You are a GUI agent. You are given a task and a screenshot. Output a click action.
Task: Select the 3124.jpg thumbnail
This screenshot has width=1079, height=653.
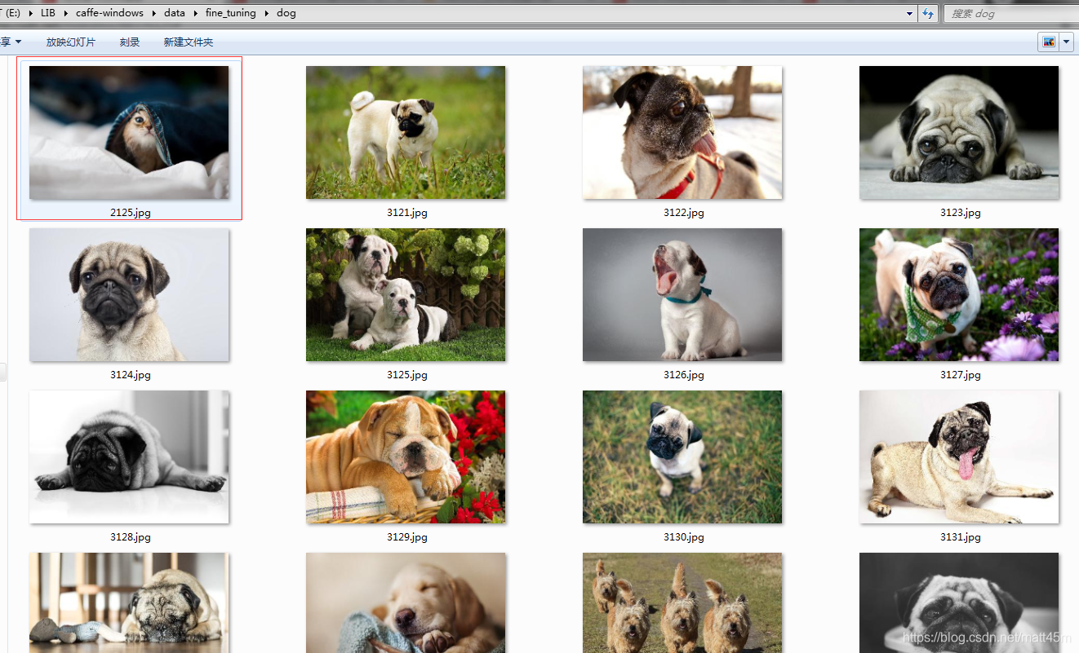(129, 294)
